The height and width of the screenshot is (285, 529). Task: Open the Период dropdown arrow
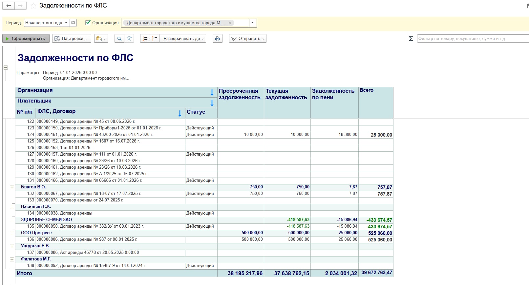coord(66,23)
